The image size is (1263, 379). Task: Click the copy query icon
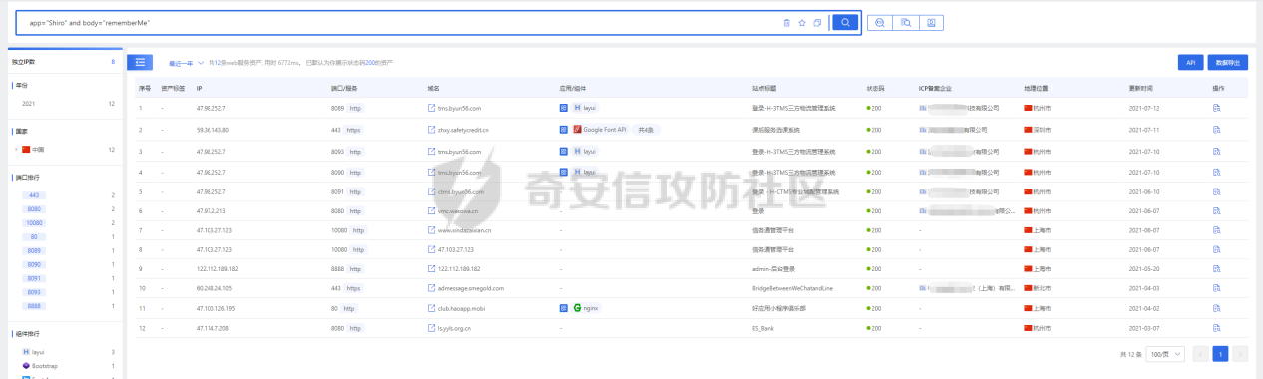816,22
